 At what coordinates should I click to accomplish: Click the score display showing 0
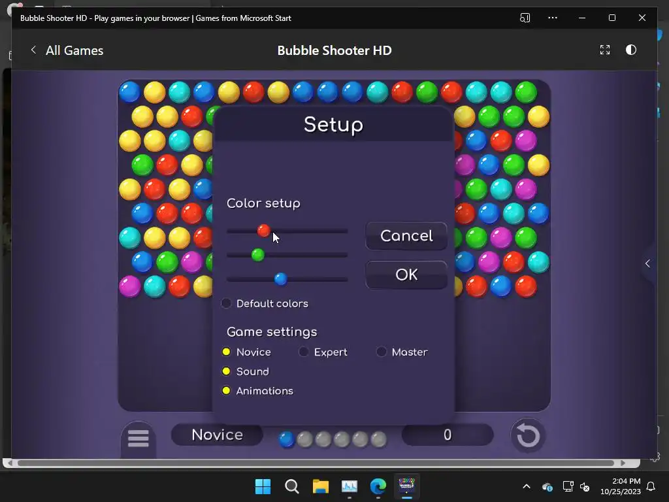pos(447,435)
